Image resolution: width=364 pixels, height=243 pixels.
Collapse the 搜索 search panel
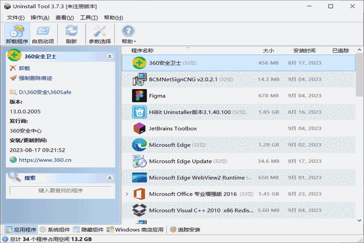pos(110,178)
